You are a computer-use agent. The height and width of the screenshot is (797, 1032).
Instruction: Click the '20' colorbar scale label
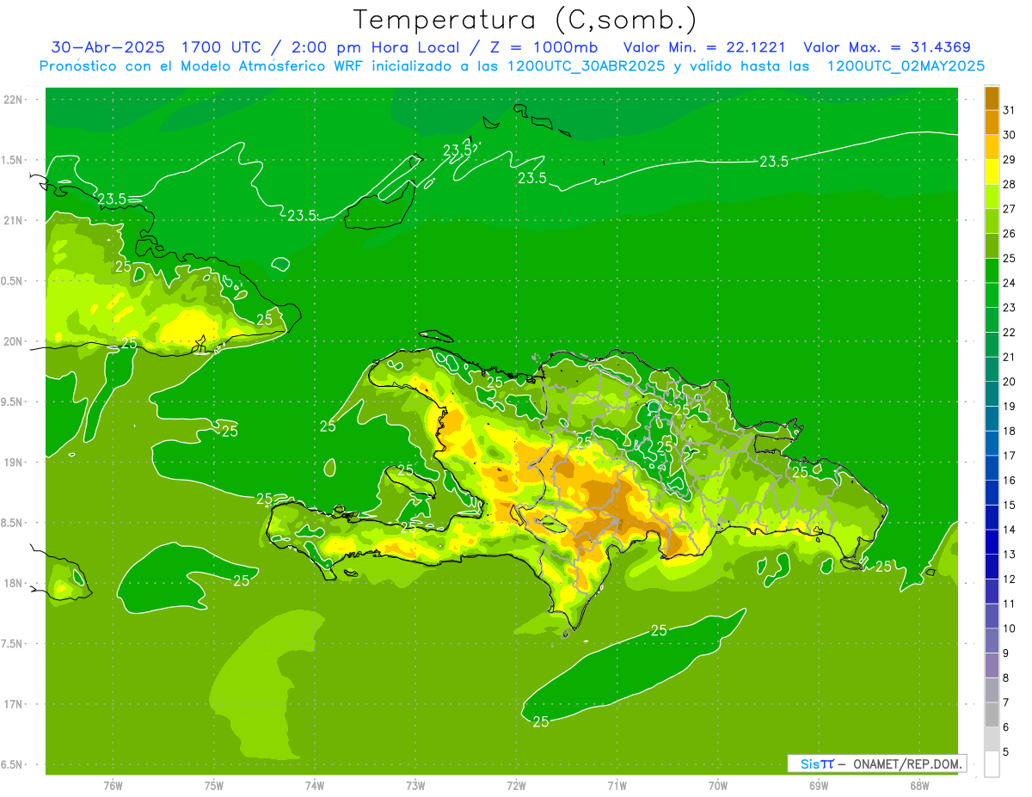tap(1010, 382)
